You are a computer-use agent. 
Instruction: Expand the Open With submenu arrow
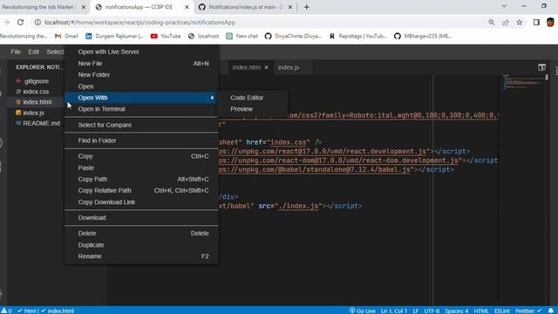tap(212, 98)
